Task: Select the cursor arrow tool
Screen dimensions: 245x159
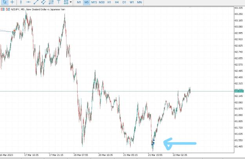Action: [x=5, y=2]
